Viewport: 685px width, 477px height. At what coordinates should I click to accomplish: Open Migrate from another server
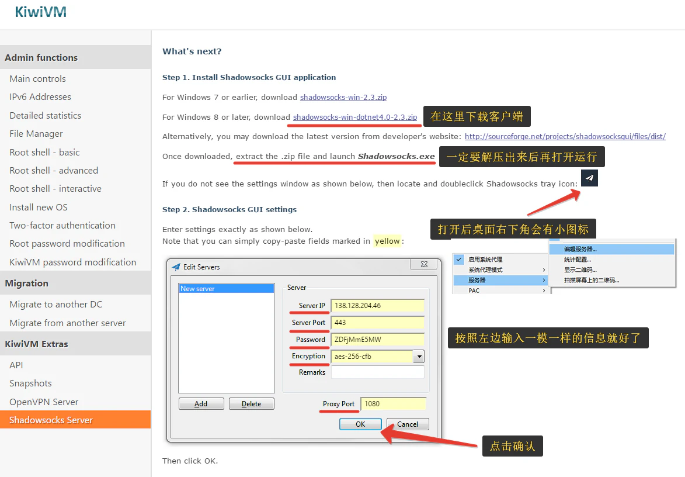point(68,323)
